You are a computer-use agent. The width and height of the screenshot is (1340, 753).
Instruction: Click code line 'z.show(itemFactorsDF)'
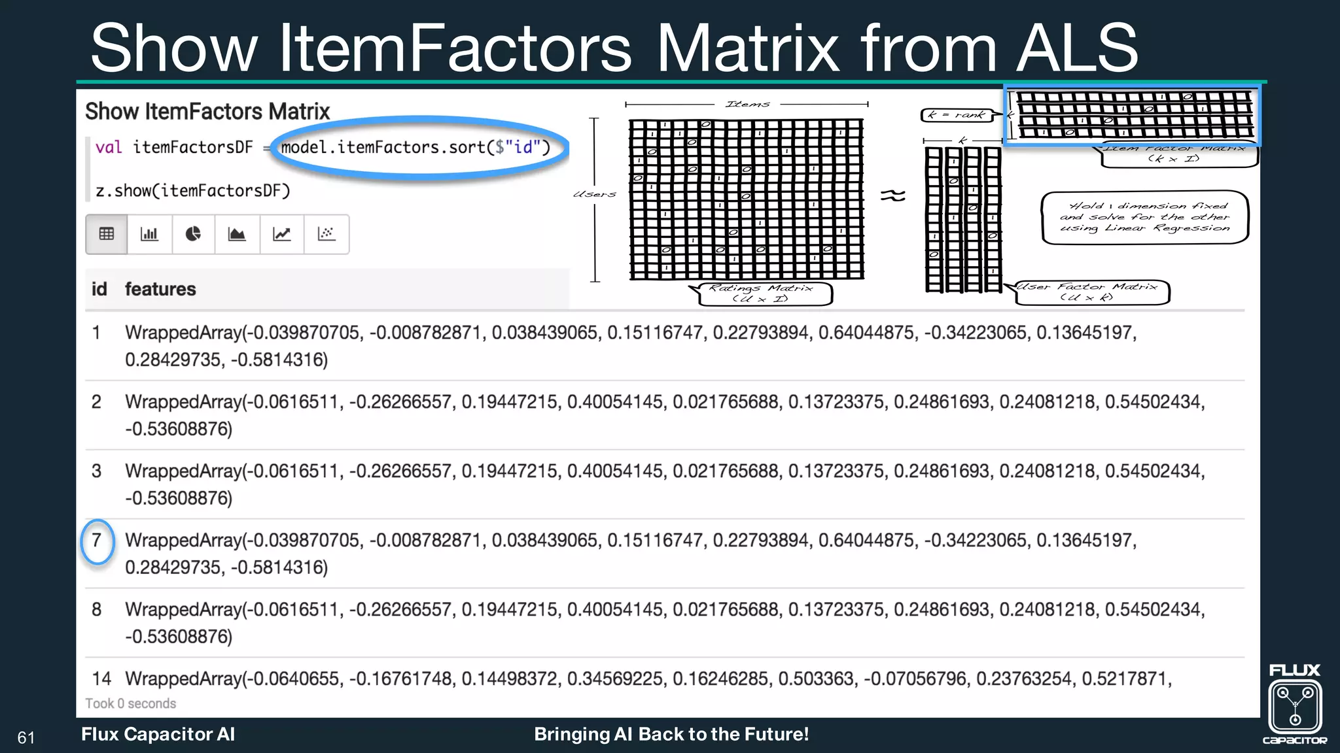(x=192, y=191)
